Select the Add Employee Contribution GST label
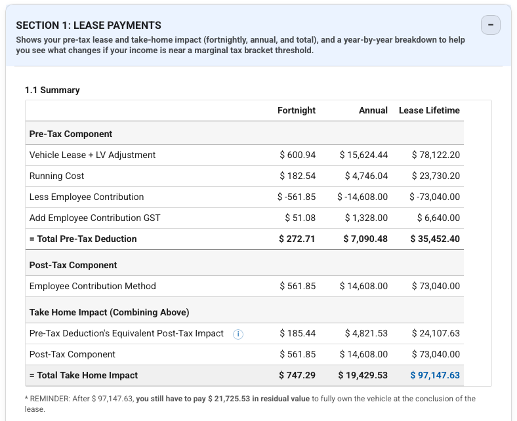Viewport: 517px width, 421px height. pos(95,218)
